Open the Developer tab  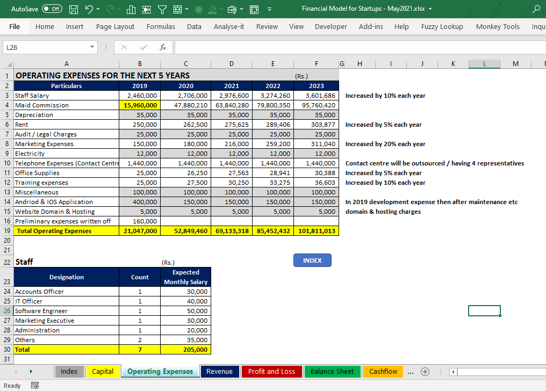[331, 26]
